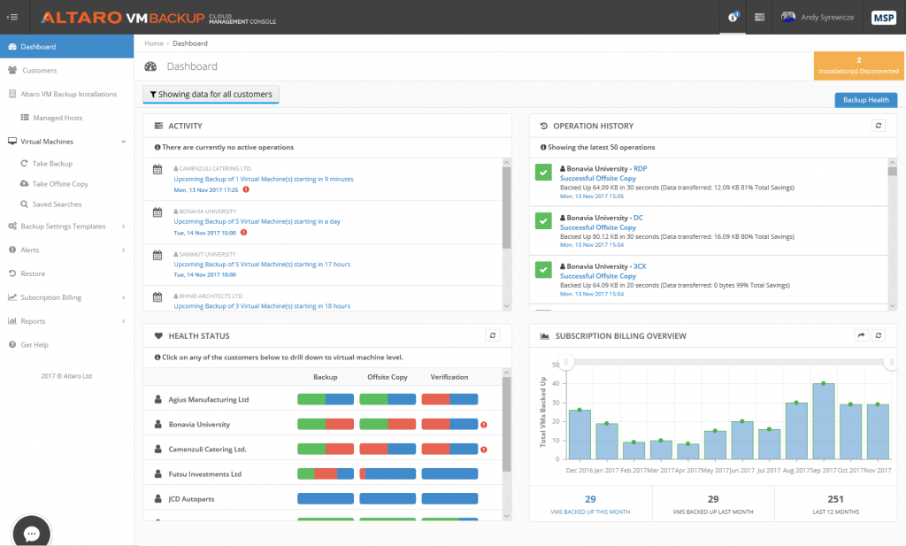
Task: Click the share icon in Subscription Billing Overview
Action: pyautogui.click(x=862, y=335)
